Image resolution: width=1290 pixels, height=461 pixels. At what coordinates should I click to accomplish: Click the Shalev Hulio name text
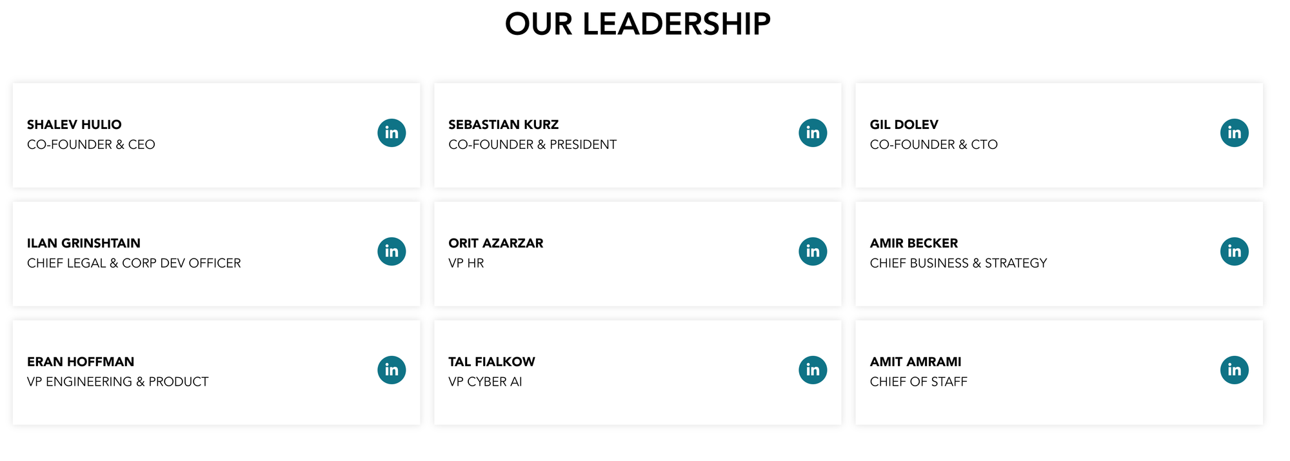point(74,124)
